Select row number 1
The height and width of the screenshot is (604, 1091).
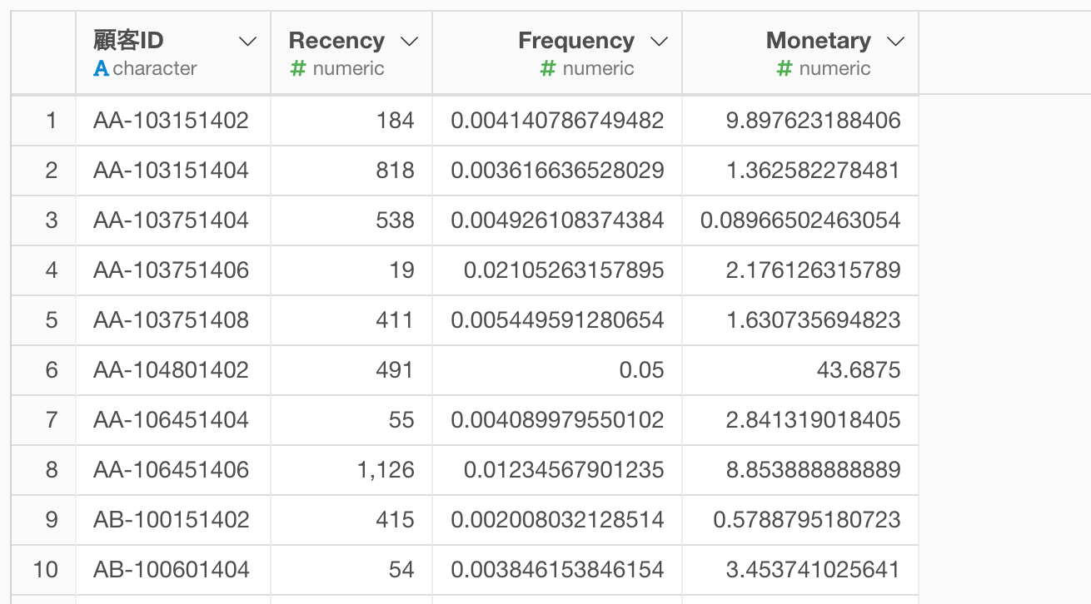click(44, 121)
